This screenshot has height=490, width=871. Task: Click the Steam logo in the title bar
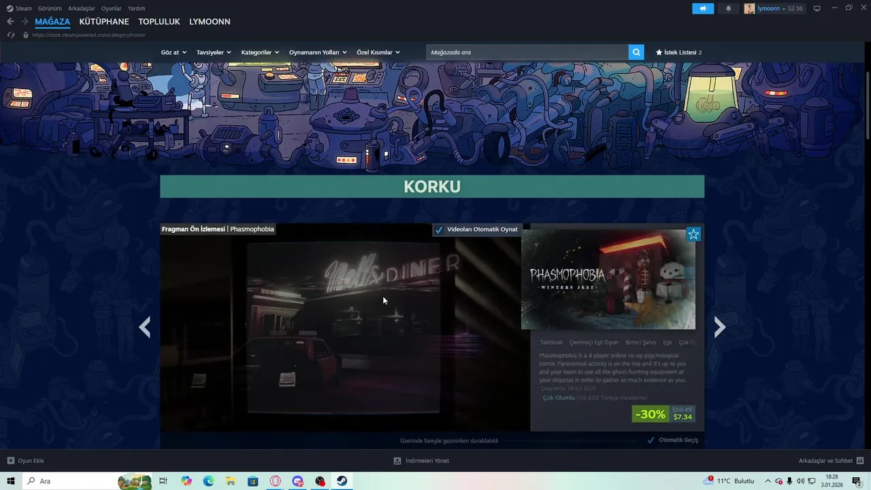[10, 8]
